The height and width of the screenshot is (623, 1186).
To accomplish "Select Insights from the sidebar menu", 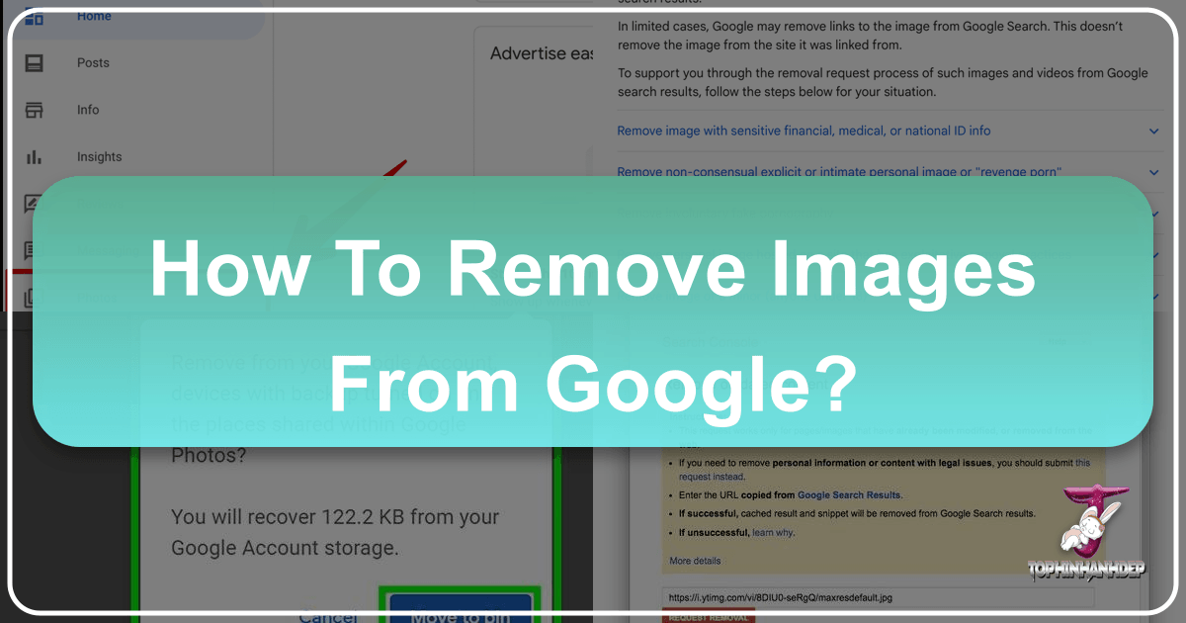I will click(x=99, y=156).
